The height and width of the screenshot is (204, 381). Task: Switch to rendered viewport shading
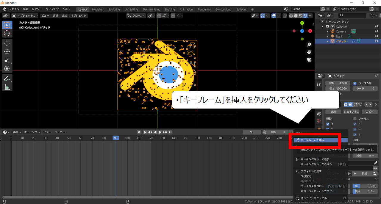coord(306,16)
